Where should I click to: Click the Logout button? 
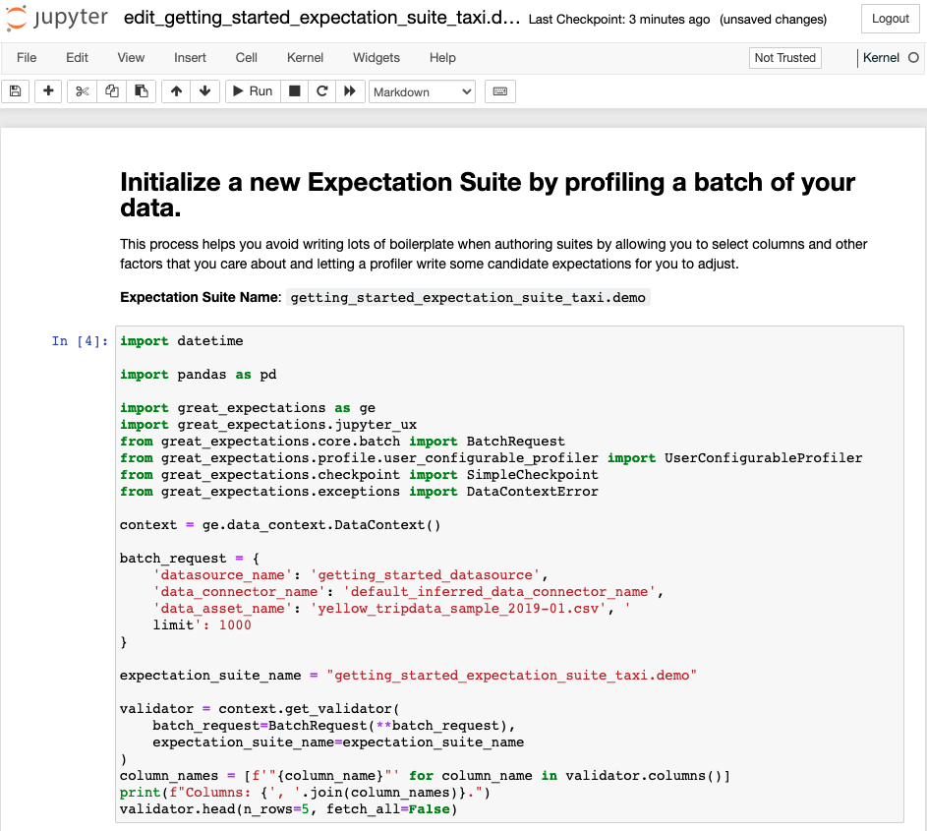click(890, 19)
